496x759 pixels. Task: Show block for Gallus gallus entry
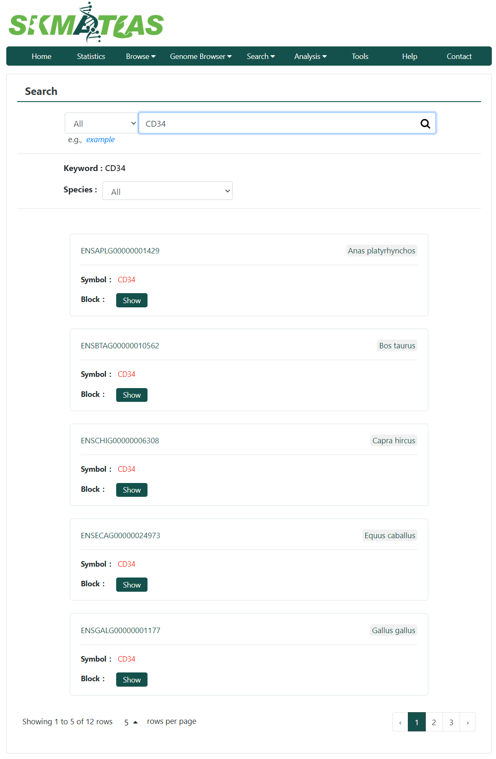pyautogui.click(x=132, y=680)
